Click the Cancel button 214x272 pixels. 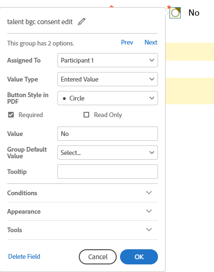(98, 257)
